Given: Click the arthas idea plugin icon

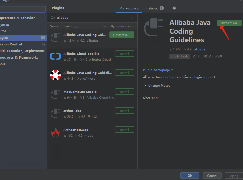Looking at the screenshot, I should [x=55, y=113].
